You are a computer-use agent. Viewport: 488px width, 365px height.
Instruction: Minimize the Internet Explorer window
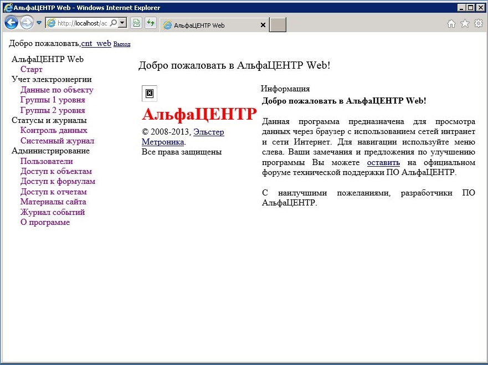click(461, 7)
